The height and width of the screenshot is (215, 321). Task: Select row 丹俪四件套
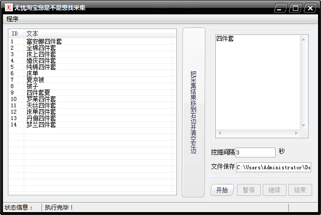click(92, 118)
